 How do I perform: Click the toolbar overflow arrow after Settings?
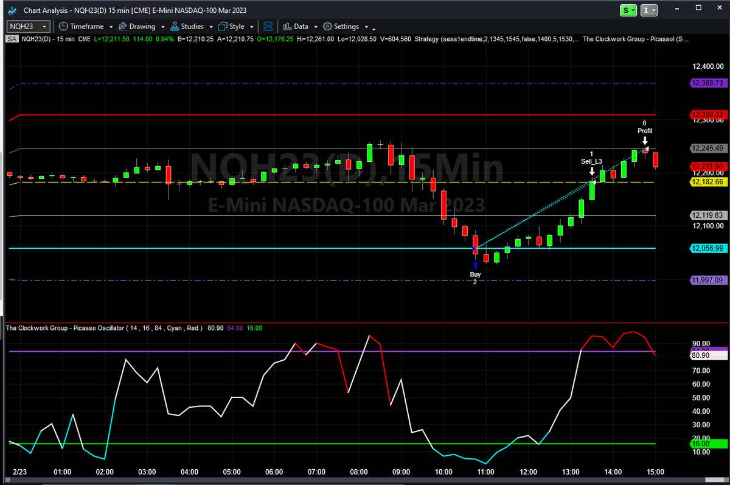[374, 29]
